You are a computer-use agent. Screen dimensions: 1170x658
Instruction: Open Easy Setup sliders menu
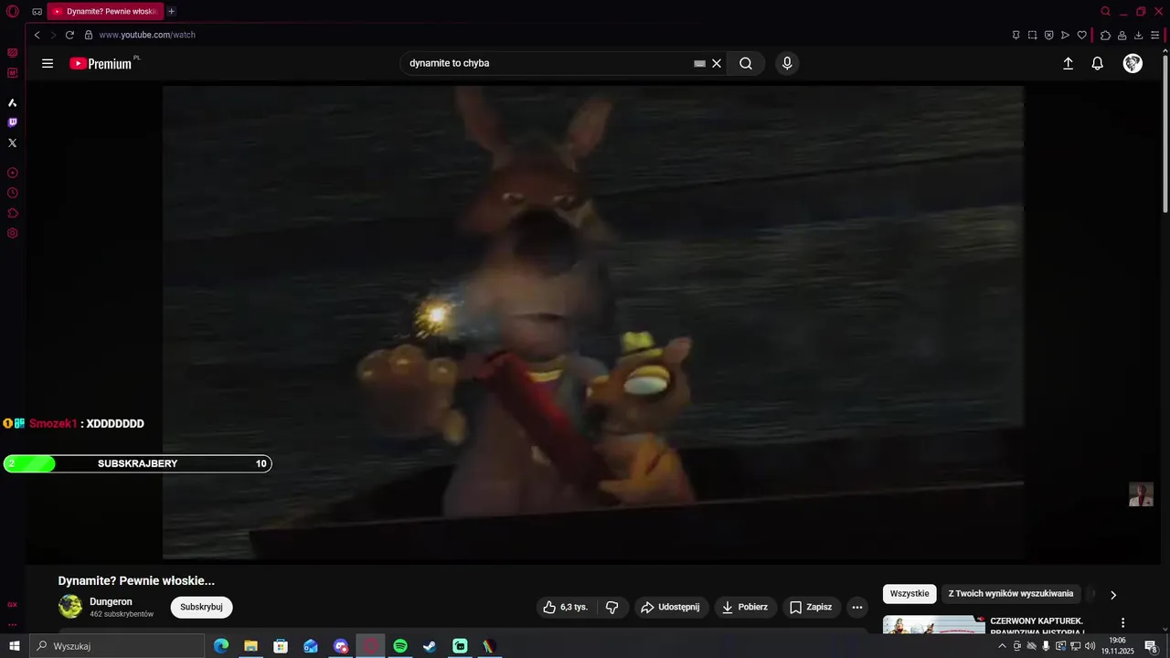[1155, 35]
